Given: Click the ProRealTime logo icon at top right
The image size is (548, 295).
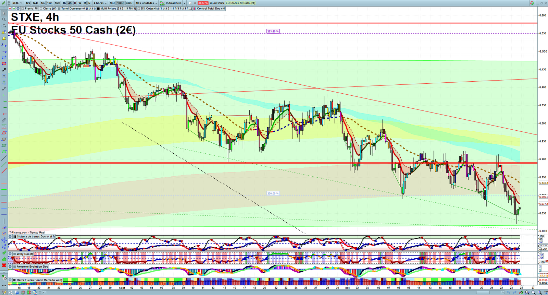Looking at the screenshot, I should click(532, 3).
